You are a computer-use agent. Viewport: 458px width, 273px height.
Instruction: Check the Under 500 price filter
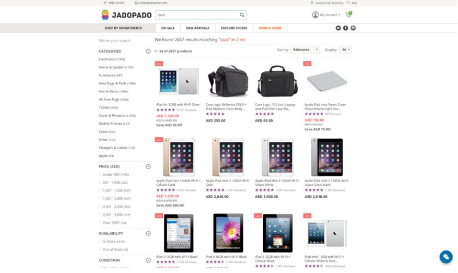click(100, 174)
